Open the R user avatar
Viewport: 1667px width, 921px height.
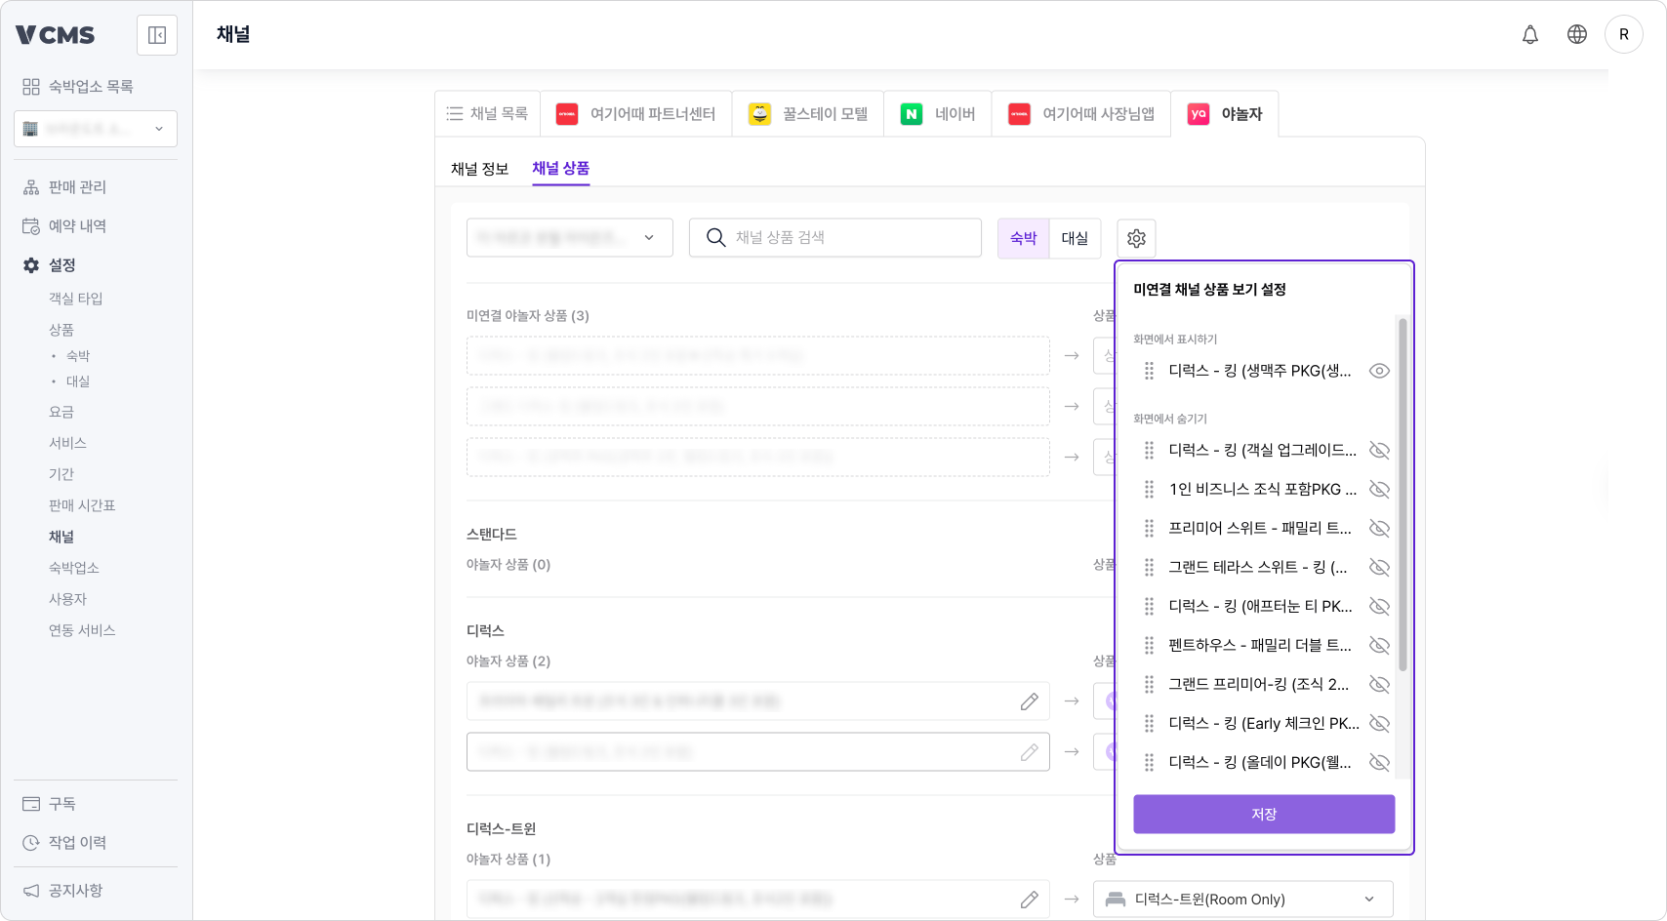pyautogui.click(x=1624, y=34)
